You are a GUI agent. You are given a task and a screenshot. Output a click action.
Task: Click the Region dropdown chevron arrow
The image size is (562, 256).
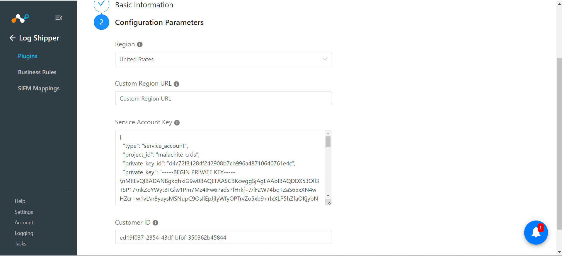pos(325,59)
